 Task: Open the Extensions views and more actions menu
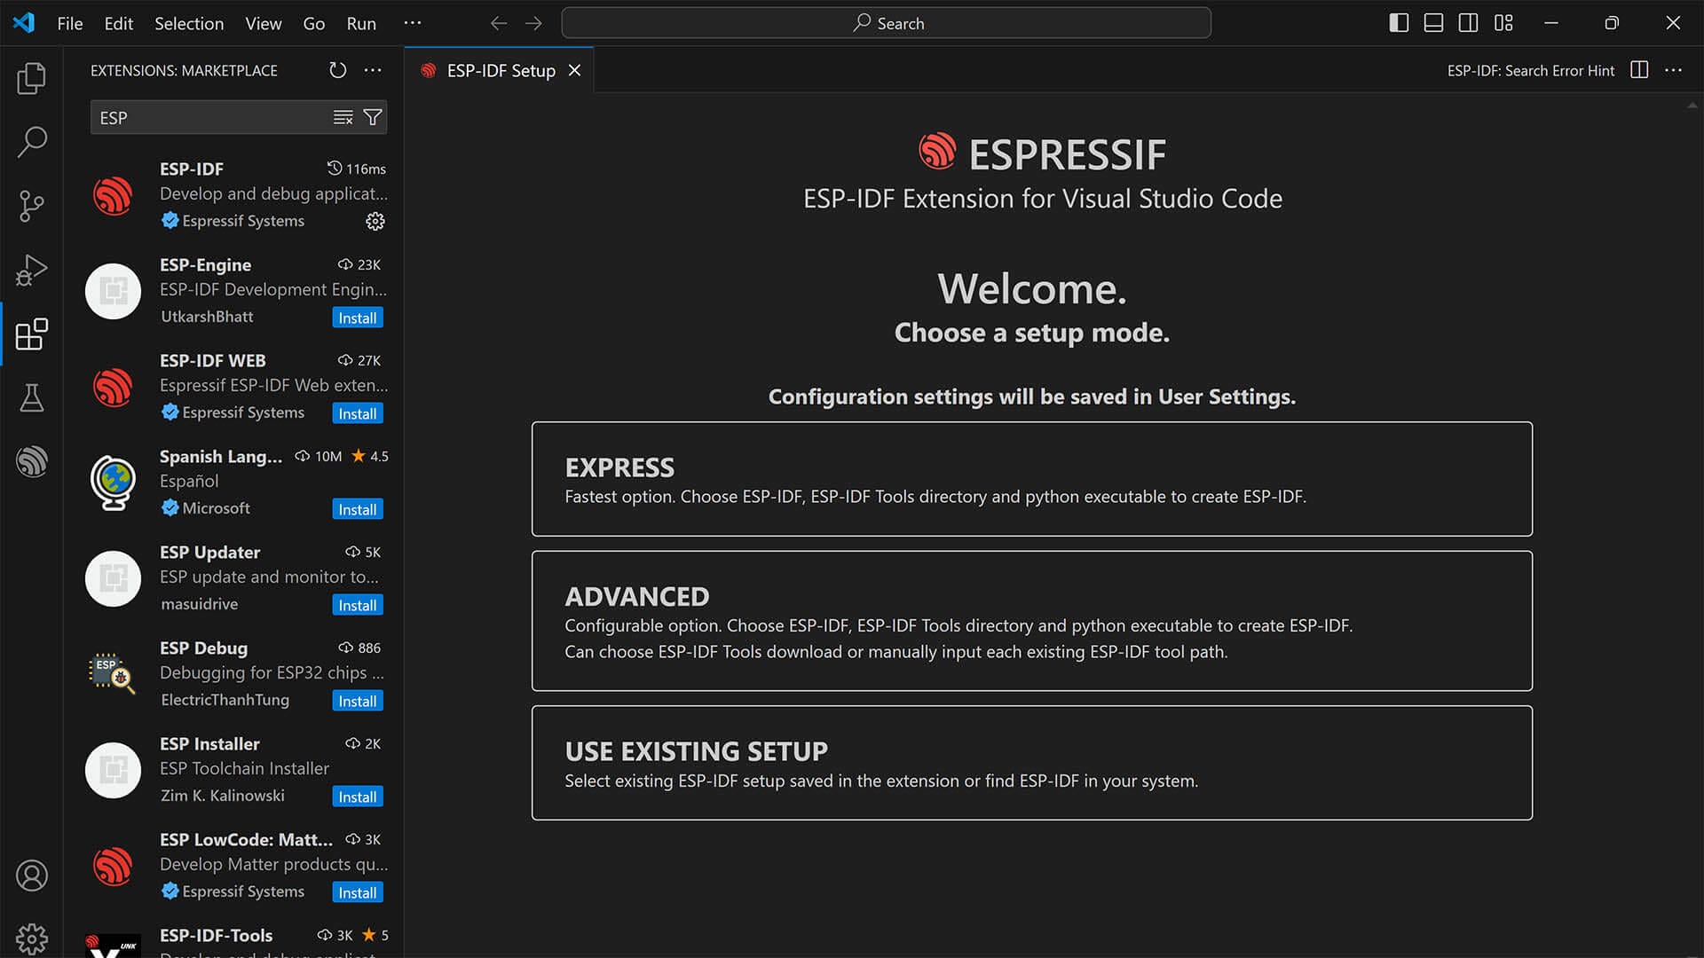coord(372,70)
